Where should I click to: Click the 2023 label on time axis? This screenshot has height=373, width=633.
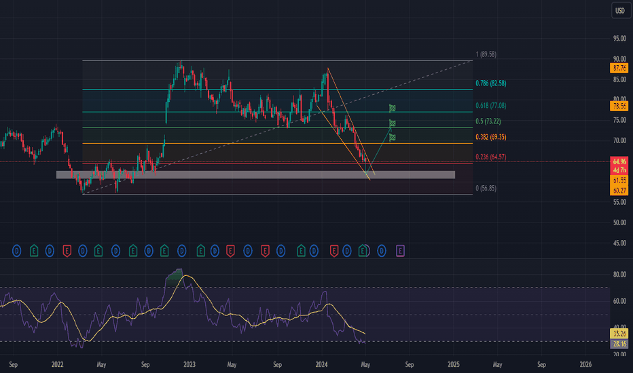pyautogui.click(x=189, y=365)
